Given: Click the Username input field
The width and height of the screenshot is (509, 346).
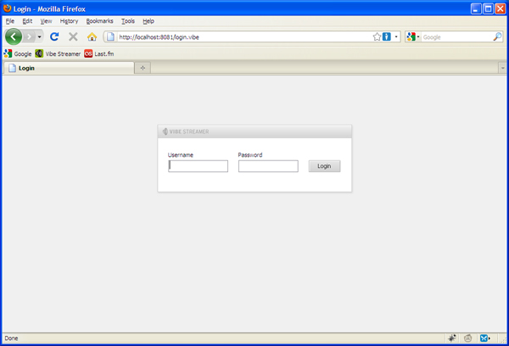Looking at the screenshot, I should click(x=198, y=166).
